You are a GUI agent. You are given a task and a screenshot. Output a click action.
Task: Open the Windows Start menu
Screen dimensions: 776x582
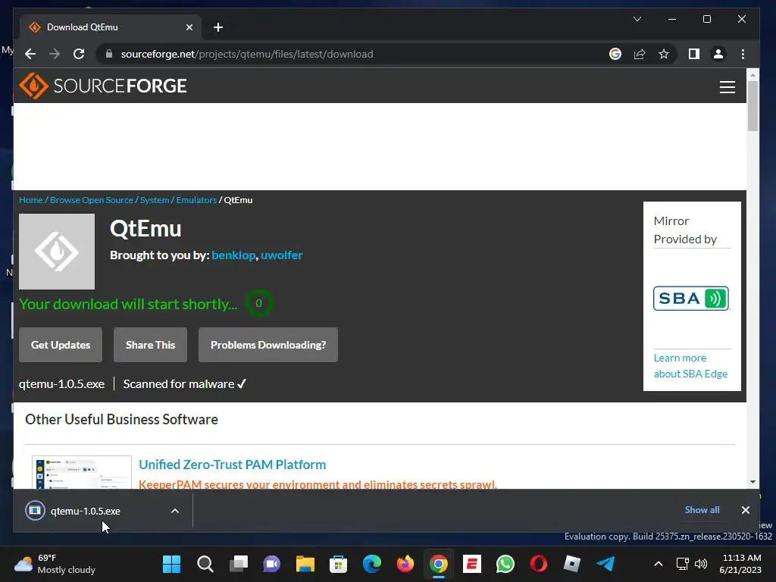172,564
